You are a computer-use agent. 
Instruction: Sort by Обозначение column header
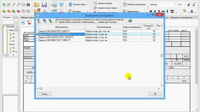click(x=62, y=27)
